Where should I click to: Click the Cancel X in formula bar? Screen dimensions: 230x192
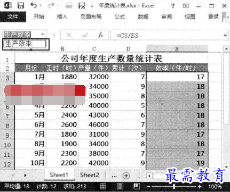click(69, 35)
